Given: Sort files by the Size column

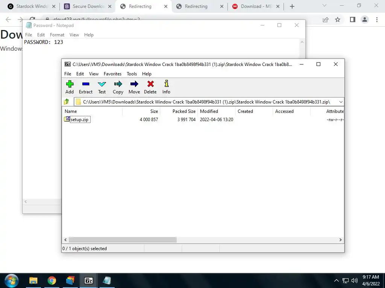Looking at the screenshot, I should [141, 111].
